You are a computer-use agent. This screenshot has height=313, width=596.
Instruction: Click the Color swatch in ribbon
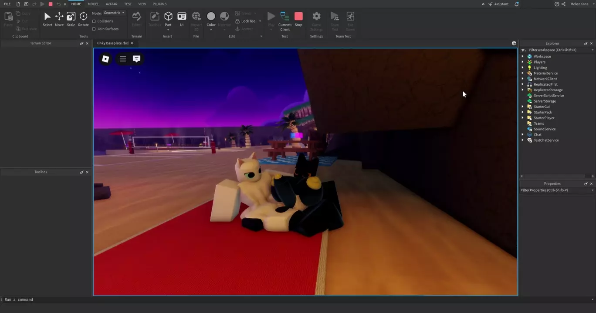tap(211, 17)
